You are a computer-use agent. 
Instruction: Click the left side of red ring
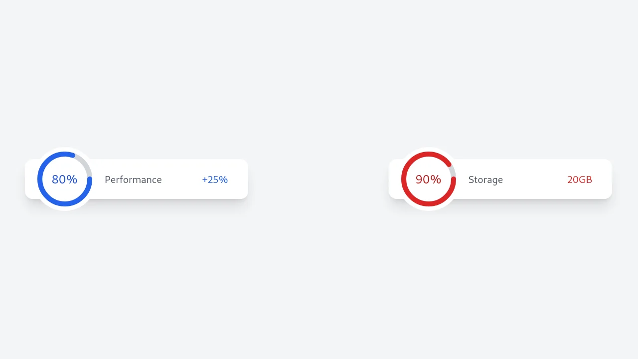(x=404, y=179)
